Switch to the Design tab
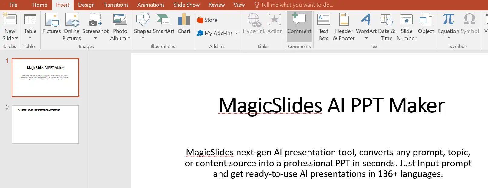Viewport: 488px width, 188px height. pos(86,5)
